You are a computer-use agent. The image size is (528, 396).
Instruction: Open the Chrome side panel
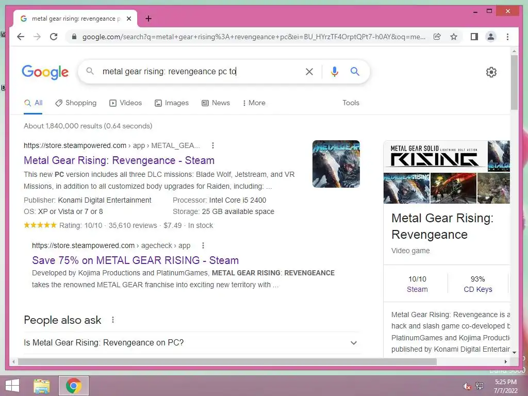tap(474, 37)
